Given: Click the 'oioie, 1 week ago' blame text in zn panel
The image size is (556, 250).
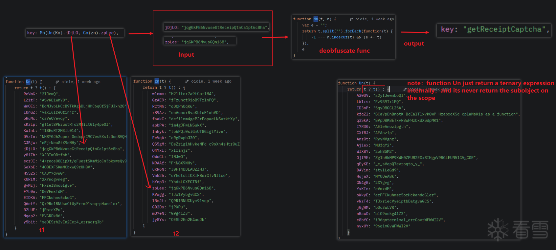Looking at the screenshot, I should [x=211, y=81].
